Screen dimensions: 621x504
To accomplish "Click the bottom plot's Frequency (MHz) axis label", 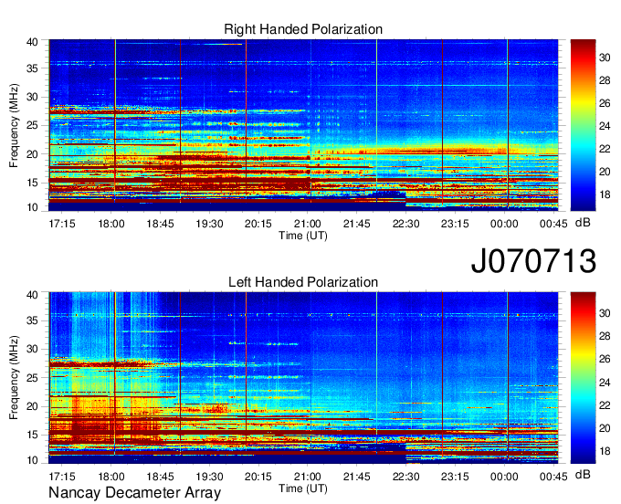I will (x=14, y=378).
